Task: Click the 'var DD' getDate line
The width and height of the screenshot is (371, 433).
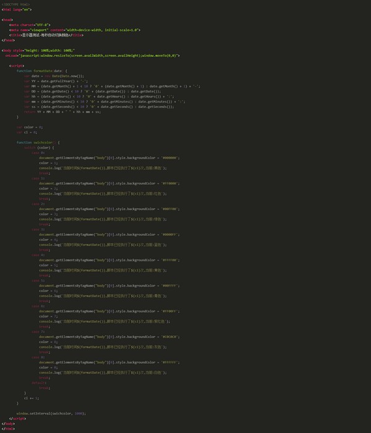Action: [92, 91]
